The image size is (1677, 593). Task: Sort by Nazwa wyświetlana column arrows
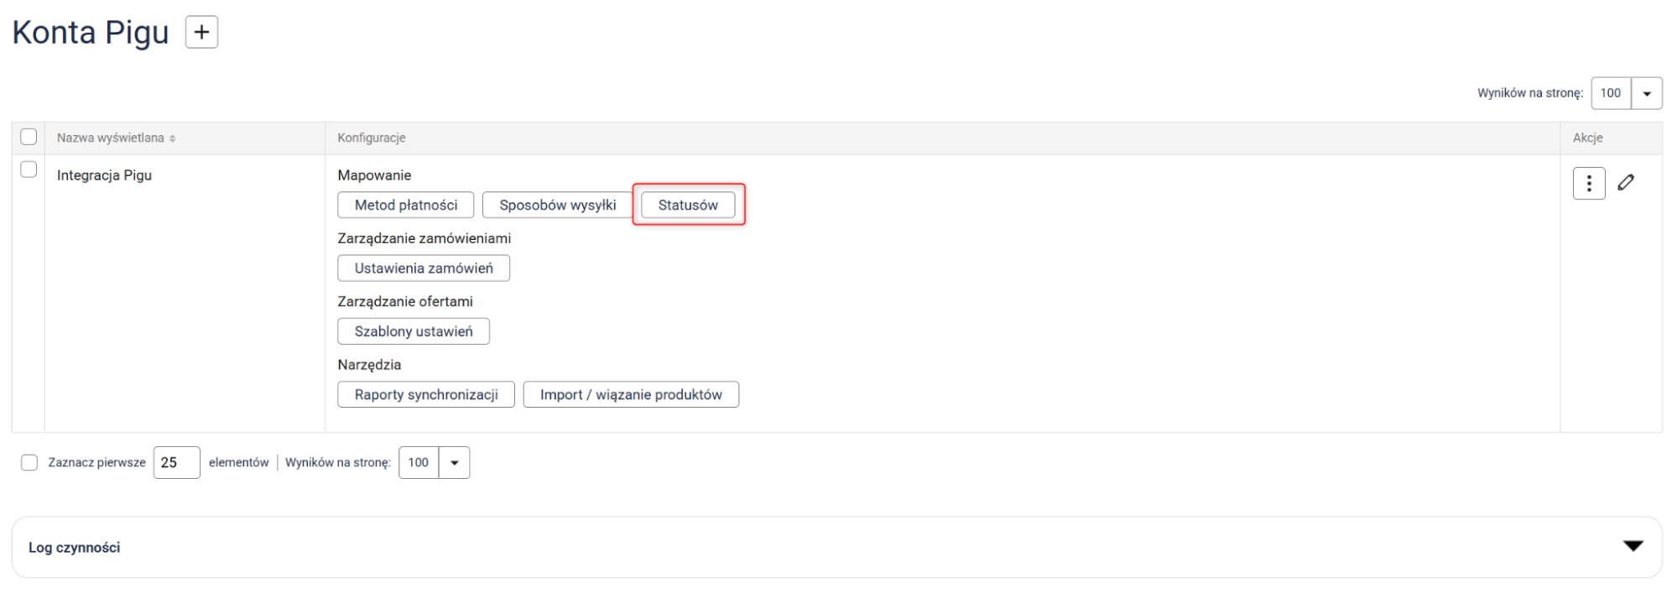click(172, 138)
